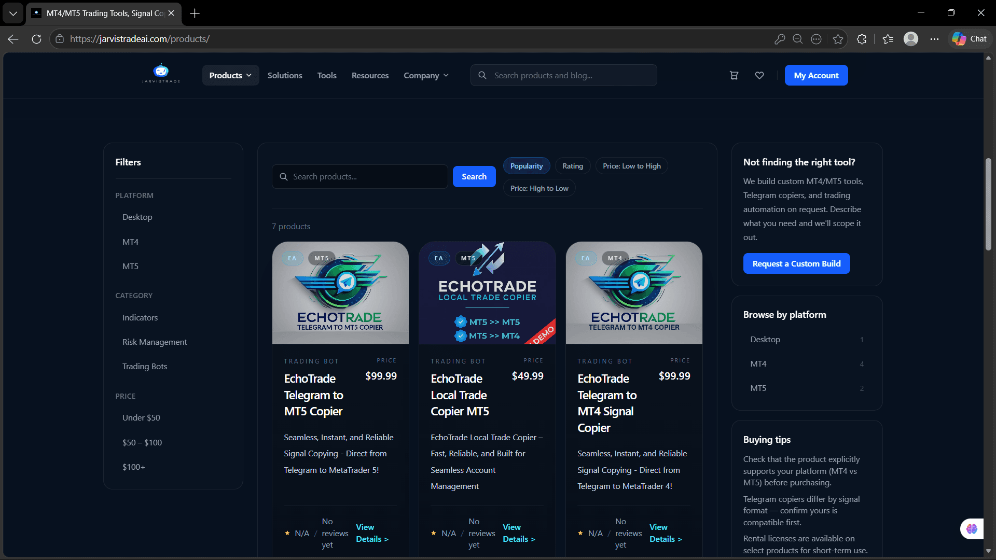Sort by Price: High to Low

pyautogui.click(x=539, y=188)
